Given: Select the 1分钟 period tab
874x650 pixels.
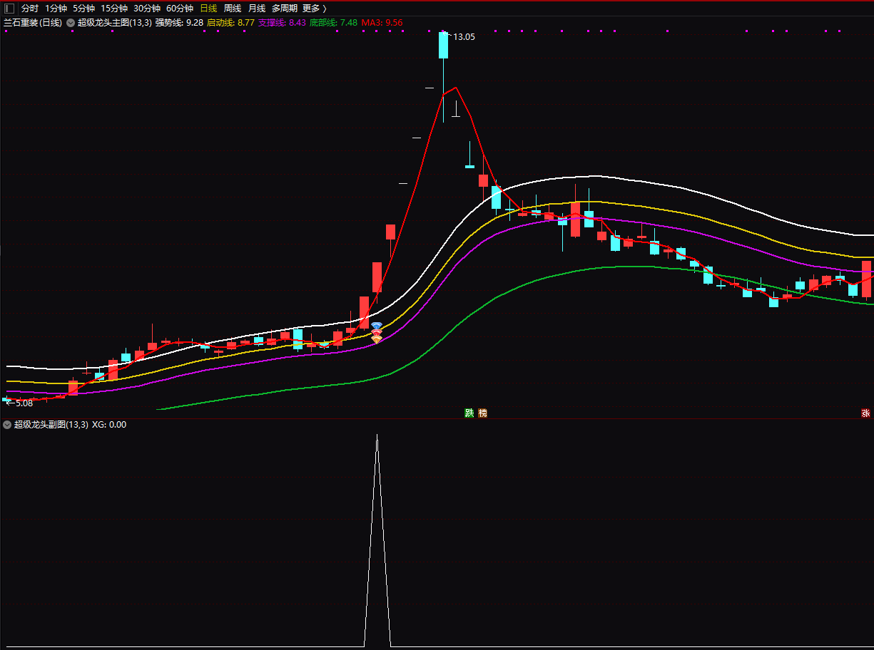Looking at the screenshot, I should tap(56, 9).
